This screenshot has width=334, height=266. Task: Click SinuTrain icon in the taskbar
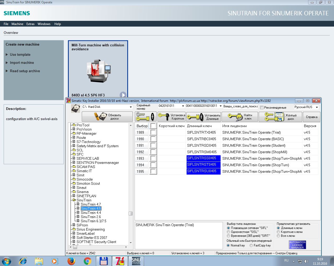point(136,261)
